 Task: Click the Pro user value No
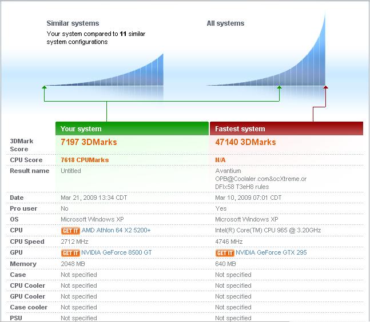click(65, 208)
